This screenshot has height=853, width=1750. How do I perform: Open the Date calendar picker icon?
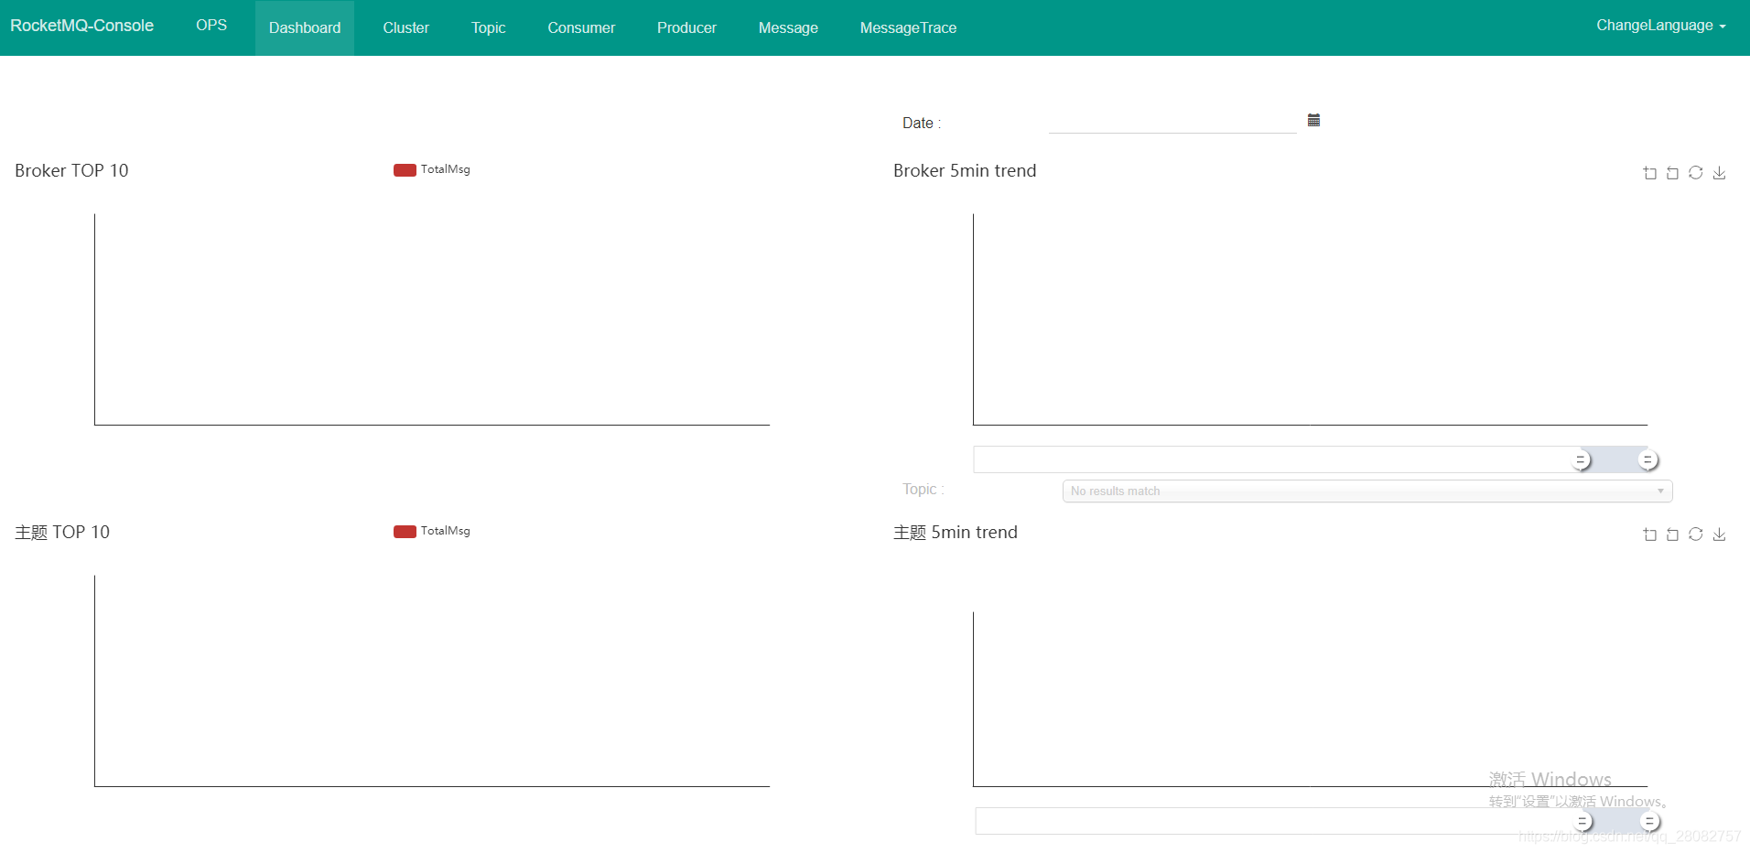pos(1313,120)
